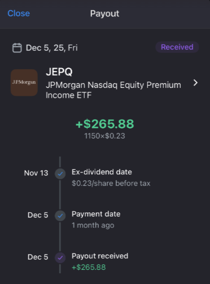Select the Dec 5 Payout received date label
The image size is (210, 284).
[38, 257]
